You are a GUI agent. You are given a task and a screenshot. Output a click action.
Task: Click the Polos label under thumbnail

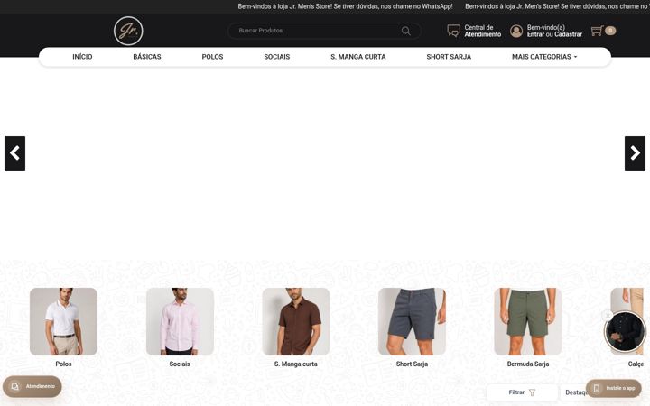pyautogui.click(x=63, y=364)
